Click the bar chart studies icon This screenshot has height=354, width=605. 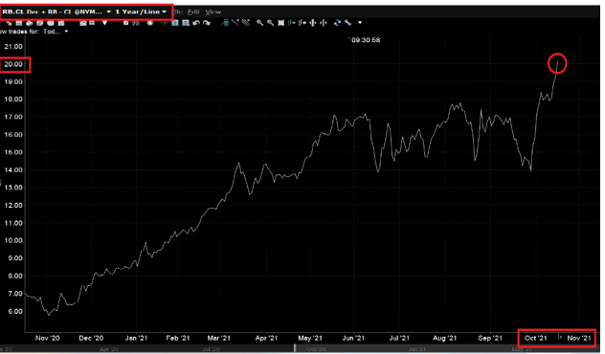pyautogui.click(x=136, y=23)
